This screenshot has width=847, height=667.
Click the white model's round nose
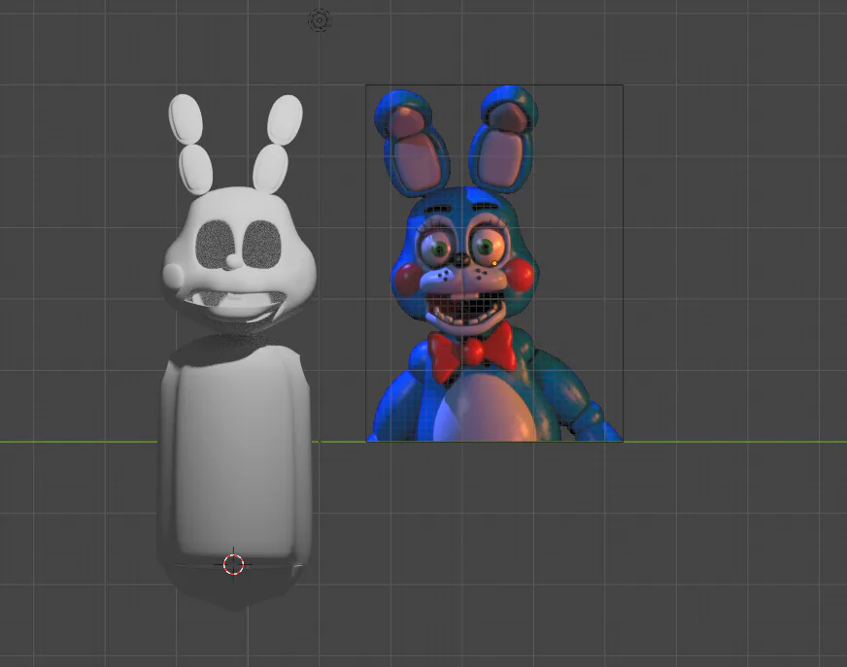(x=233, y=262)
